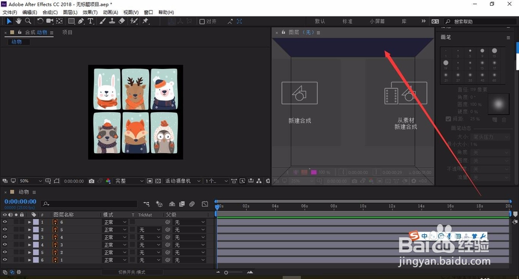Click label color swatch of layer 6
Viewport: 519px width, 279px height.
coord(36,222)
